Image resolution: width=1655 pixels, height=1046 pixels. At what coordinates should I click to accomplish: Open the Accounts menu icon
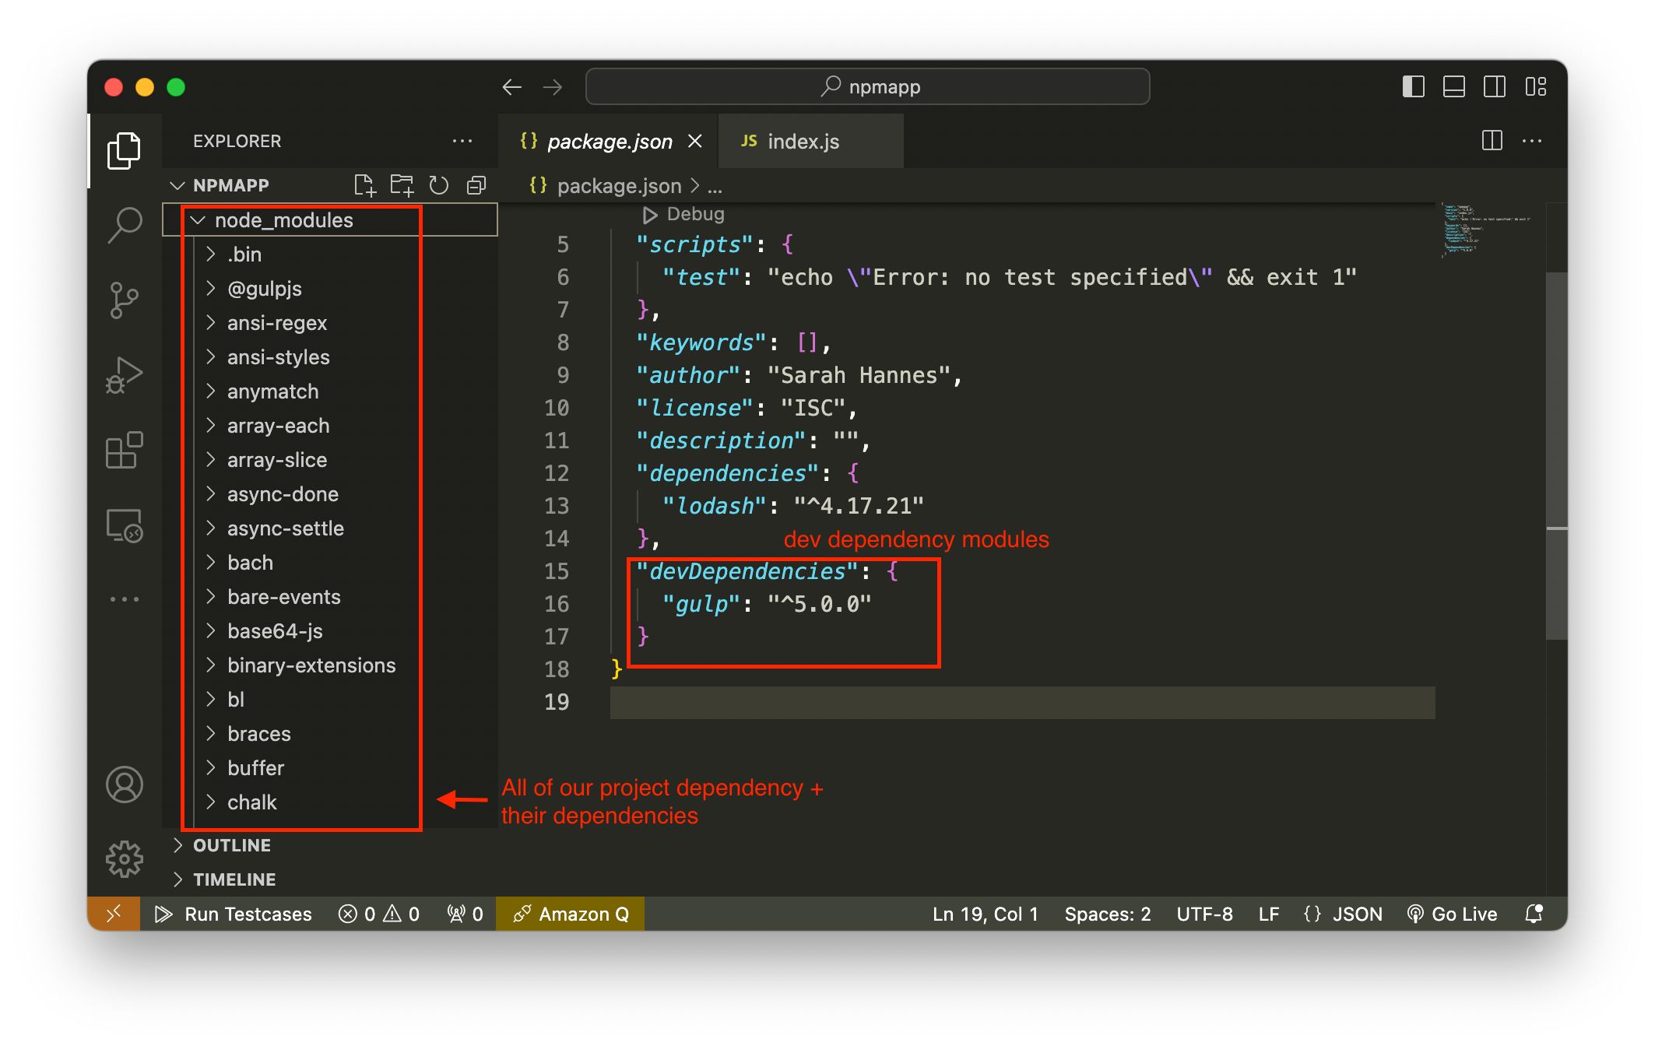(124, 784)
